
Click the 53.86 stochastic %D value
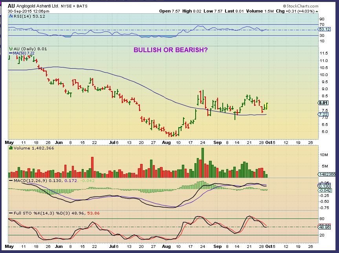point(93,213)
